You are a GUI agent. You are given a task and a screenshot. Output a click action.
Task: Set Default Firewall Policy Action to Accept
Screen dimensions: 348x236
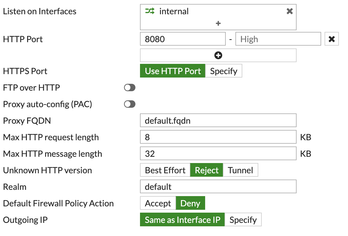(157, 203)
